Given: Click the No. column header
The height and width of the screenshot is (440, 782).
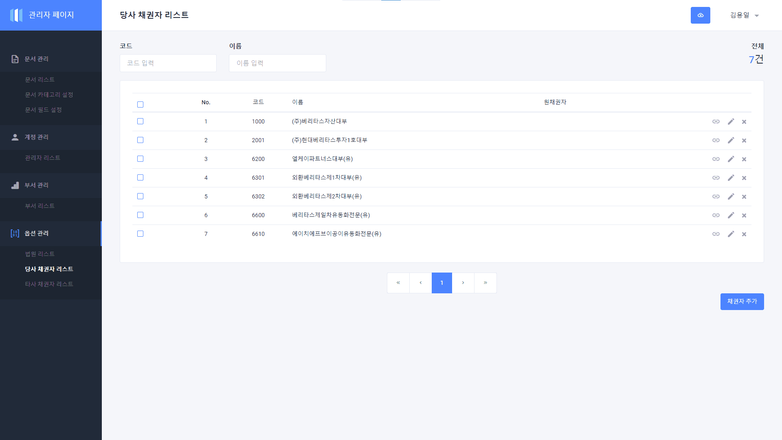Looking at the screenshot, I should coord(206,102).
